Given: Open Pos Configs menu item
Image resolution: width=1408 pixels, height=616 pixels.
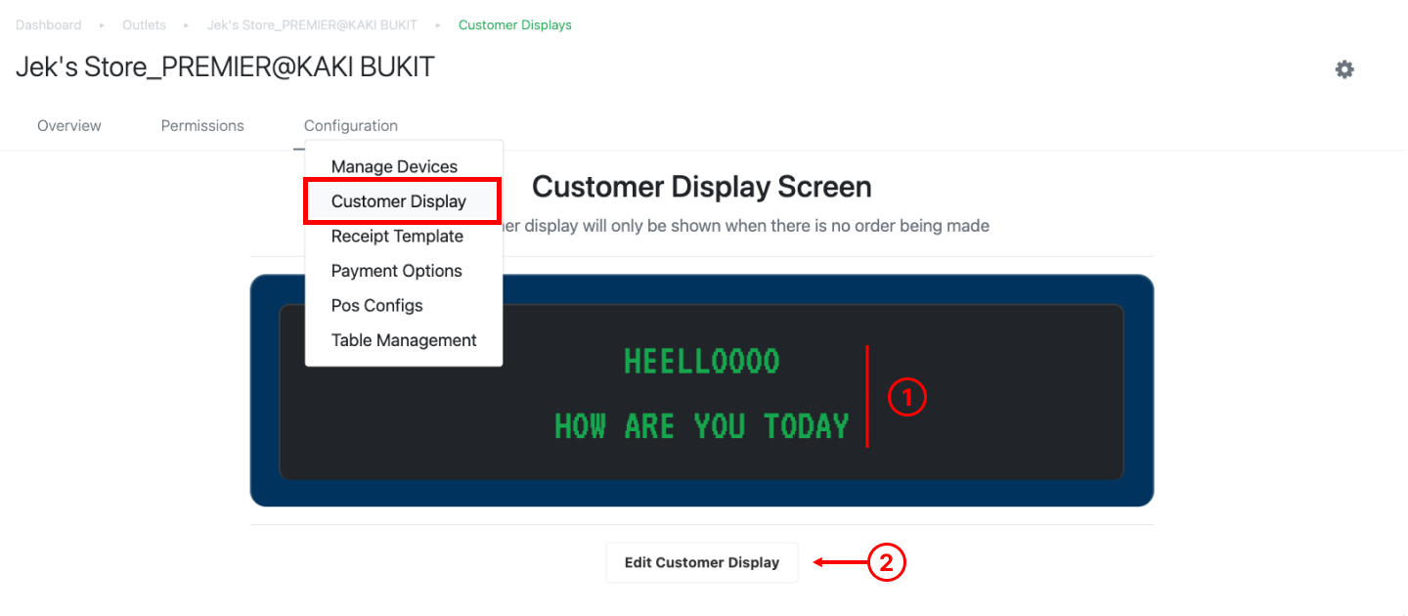Looking at the screenshot, I should click(376, 305).
